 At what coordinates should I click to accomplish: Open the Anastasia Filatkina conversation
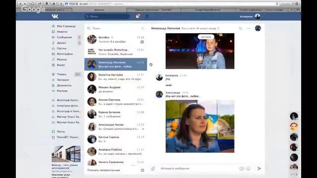coord(115,152)
